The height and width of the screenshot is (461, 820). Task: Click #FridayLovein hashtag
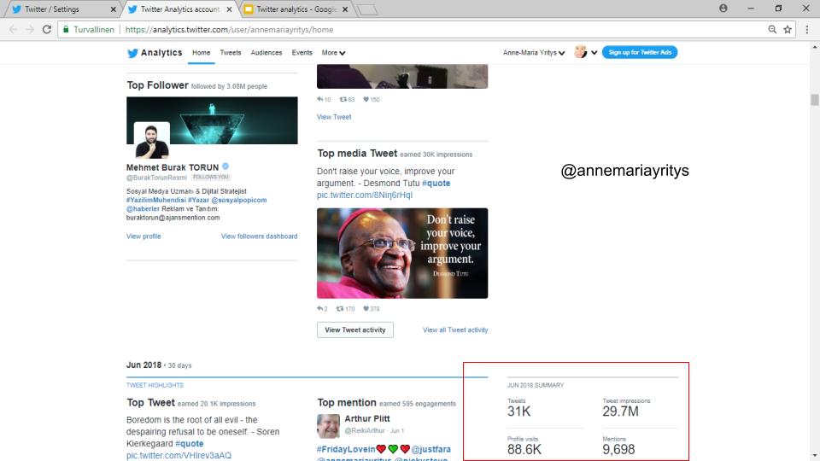pyautogui.click(x=346, y=449)
